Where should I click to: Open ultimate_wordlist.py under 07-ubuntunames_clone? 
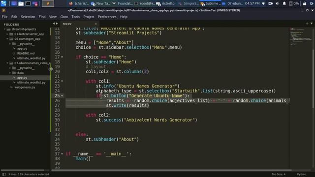31,83
